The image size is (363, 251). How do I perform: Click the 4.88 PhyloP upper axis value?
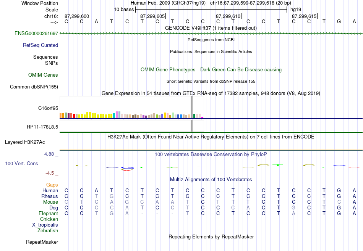click(x=49, y=154)
